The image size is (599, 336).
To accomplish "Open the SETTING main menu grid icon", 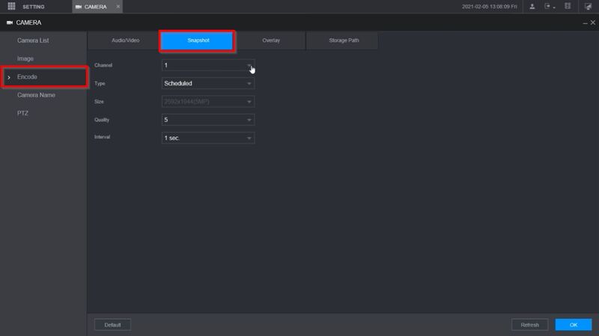I will [x=11, y=7].
